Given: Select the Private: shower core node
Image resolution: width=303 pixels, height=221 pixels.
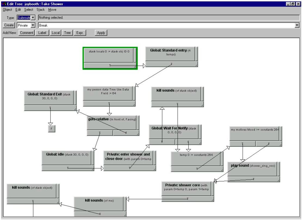Looking at the screenshot, I should tap(187, 189).
